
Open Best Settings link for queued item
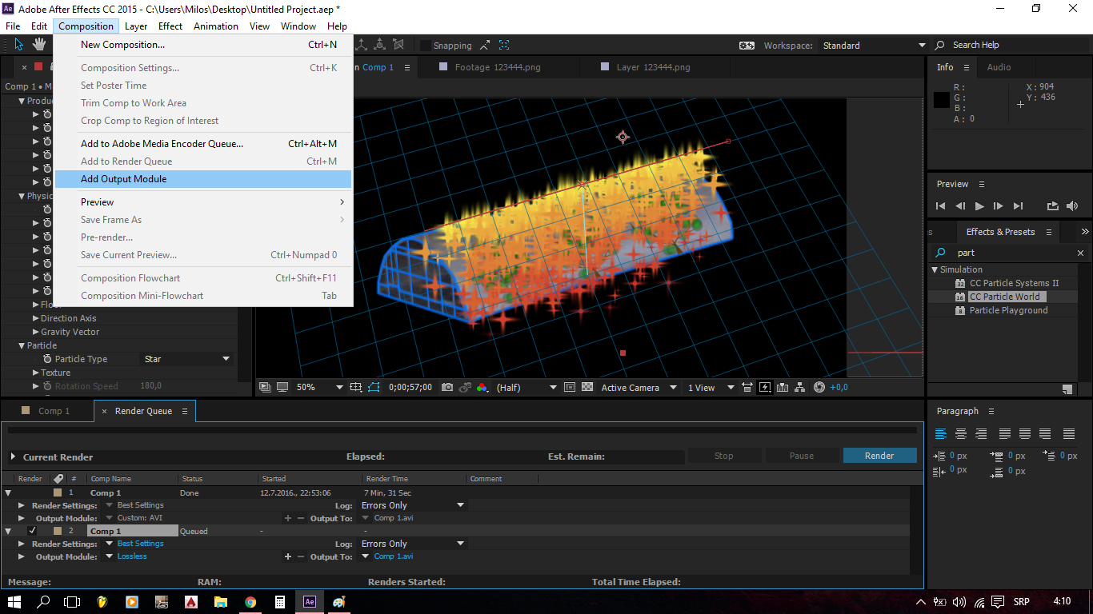(x=140, y=544)
